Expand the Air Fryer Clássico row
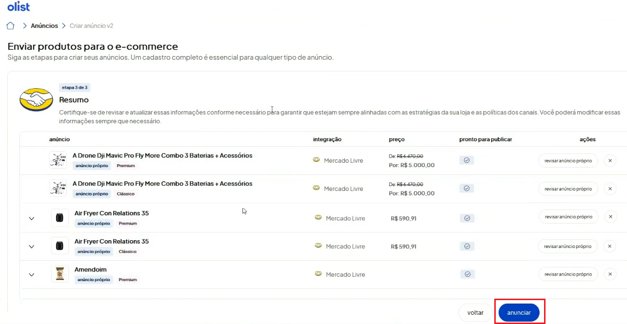This screenshot has height=324, width=627. [x=32, y=247]
